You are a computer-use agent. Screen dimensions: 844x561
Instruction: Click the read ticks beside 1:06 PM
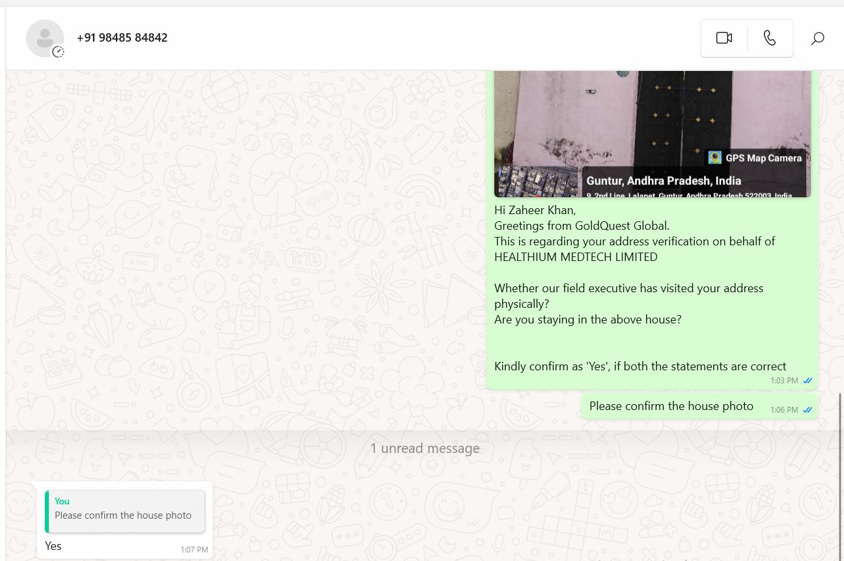(x=808, y=410)
